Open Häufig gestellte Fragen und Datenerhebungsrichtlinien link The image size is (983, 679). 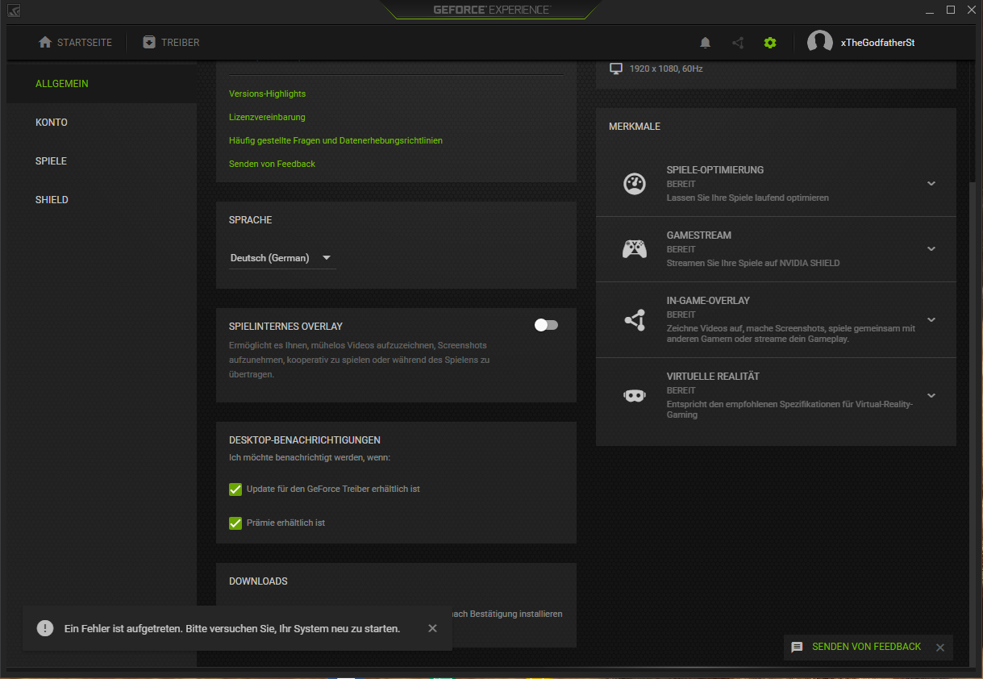335,140
